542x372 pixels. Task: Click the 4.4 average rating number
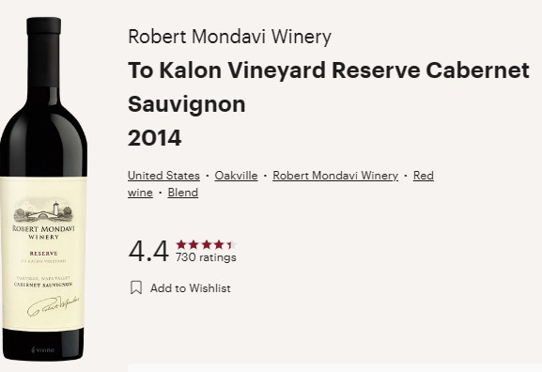click(x=148, y=251)
